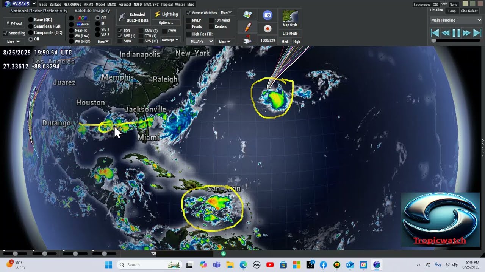
Task: Select IR satellite imagery
Action: pos(98,23)
